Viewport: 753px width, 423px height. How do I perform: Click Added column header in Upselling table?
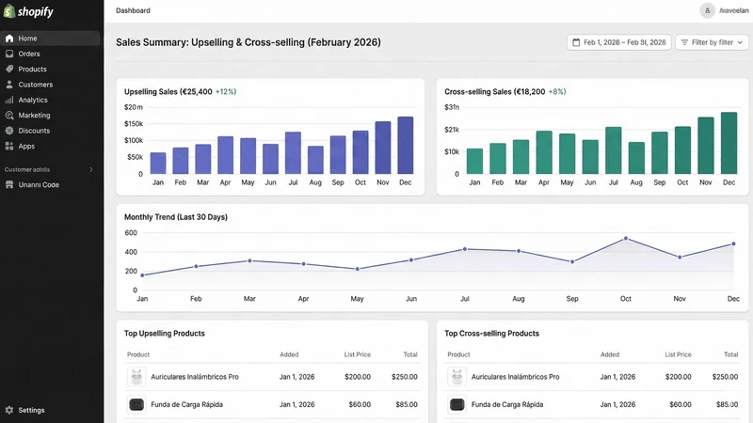pos(289,354)
